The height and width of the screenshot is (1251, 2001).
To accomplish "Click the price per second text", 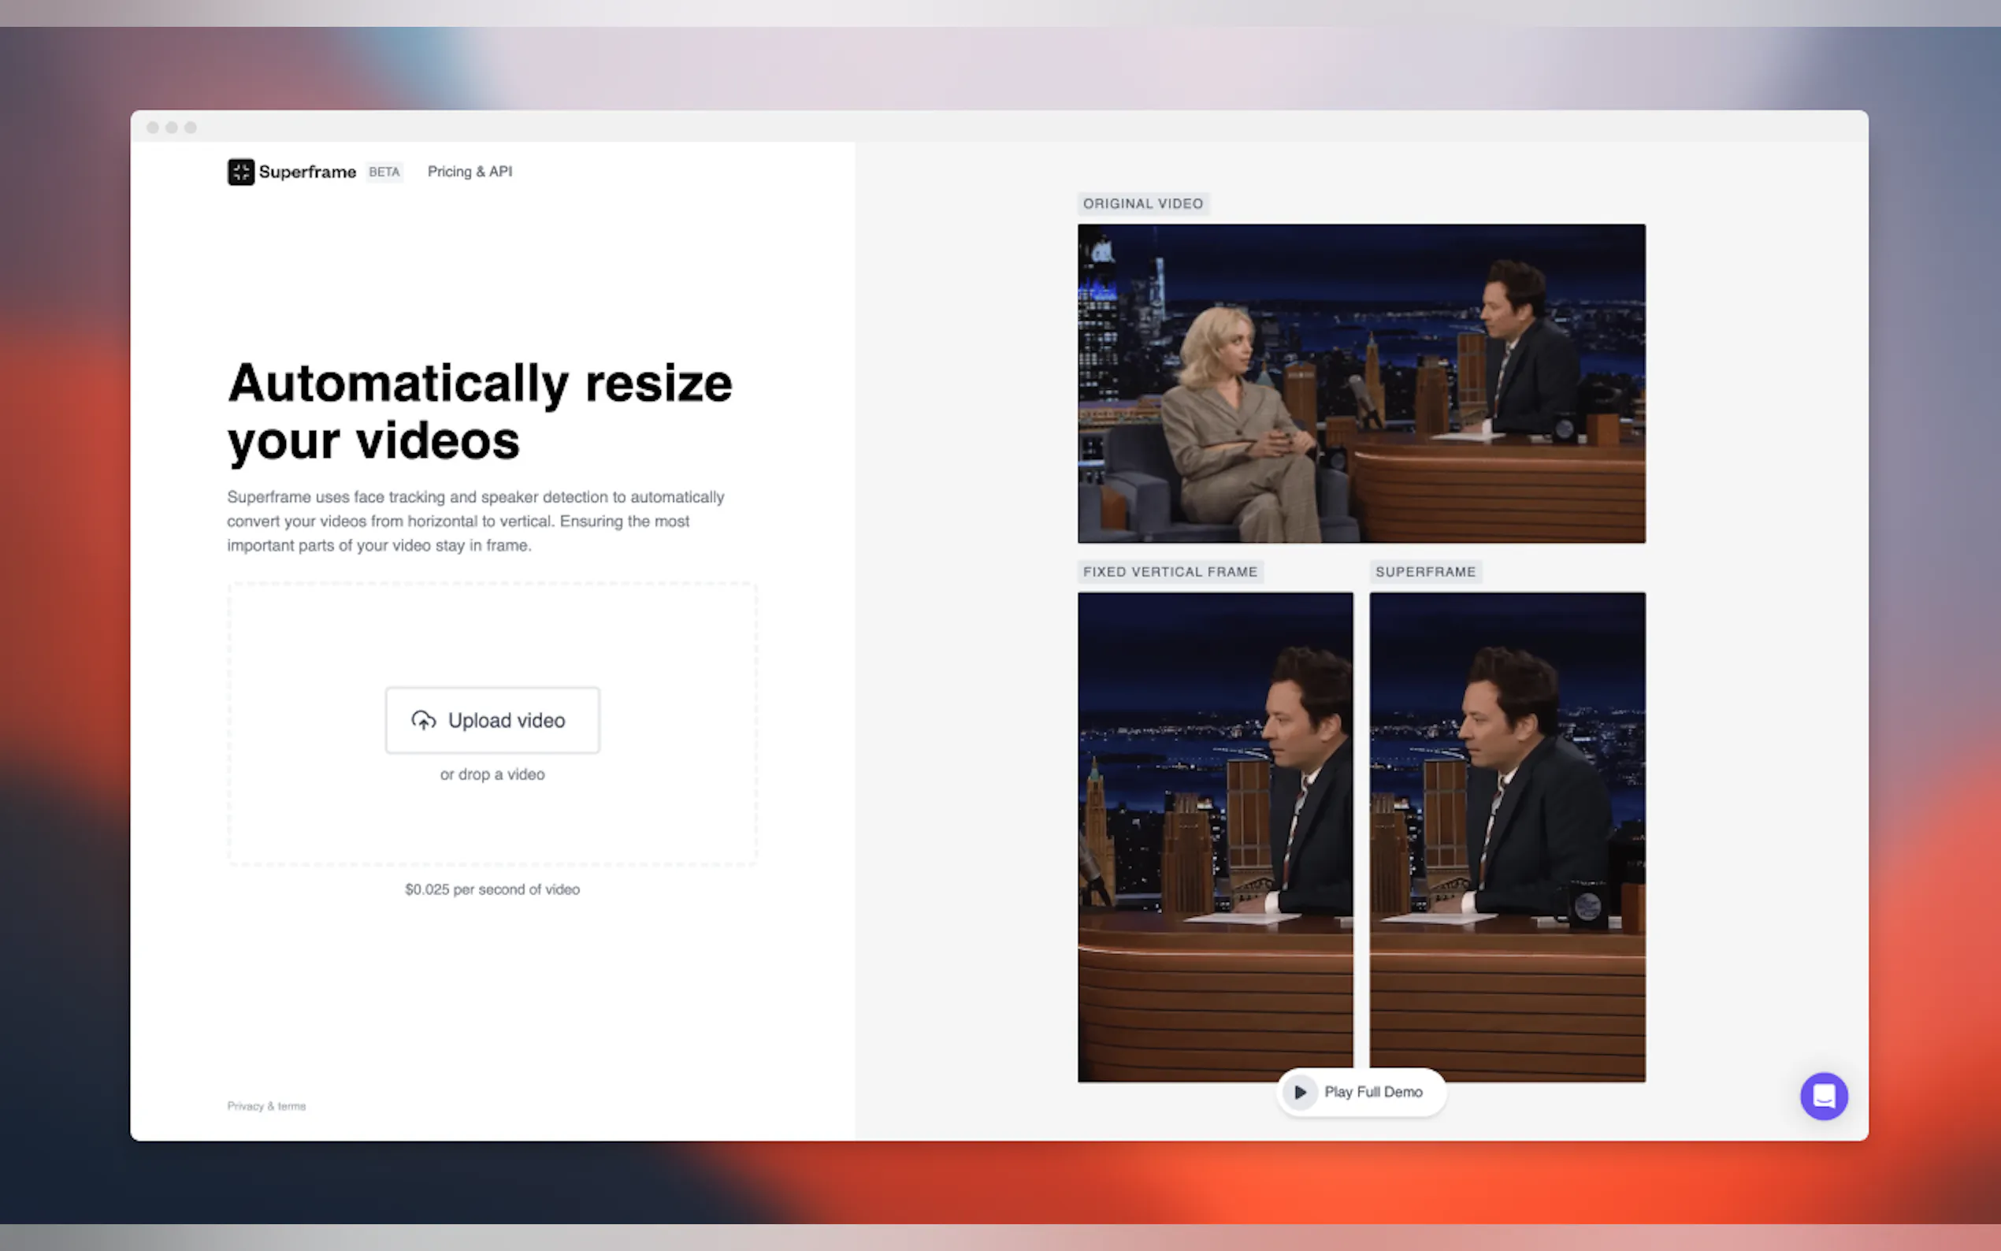I will 492,889.
